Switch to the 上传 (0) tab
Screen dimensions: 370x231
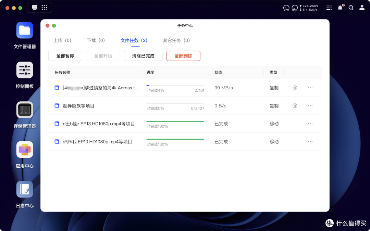[62, 40]
